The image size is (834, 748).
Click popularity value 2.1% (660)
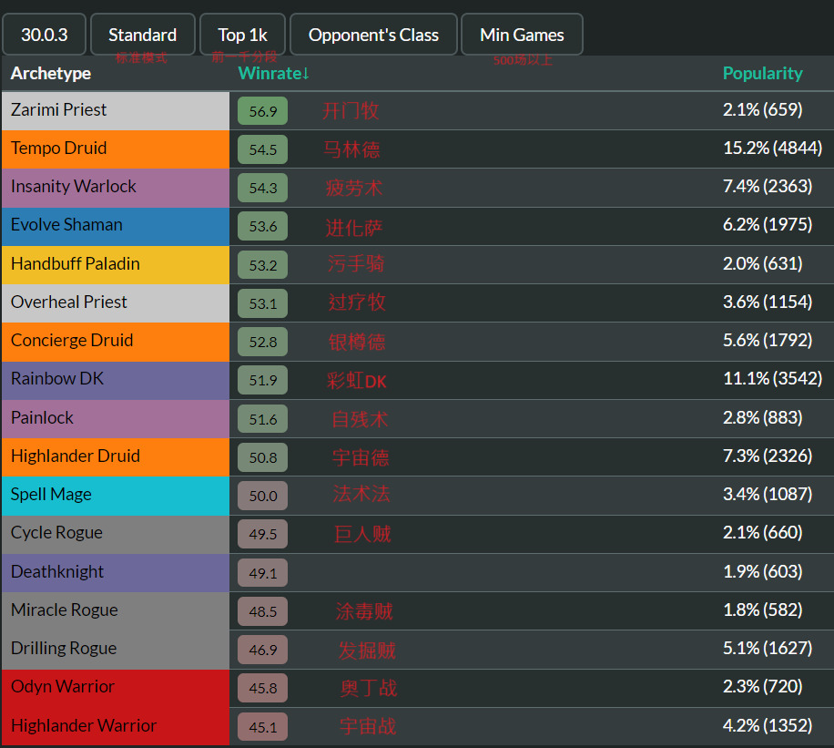762,532
